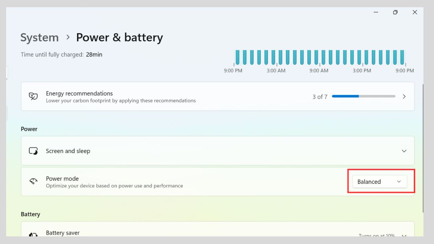Open the Balanced power mode dropdown
Image resolution: width=434 pixels, height=244 pixels.
click(x=379, y=182)
